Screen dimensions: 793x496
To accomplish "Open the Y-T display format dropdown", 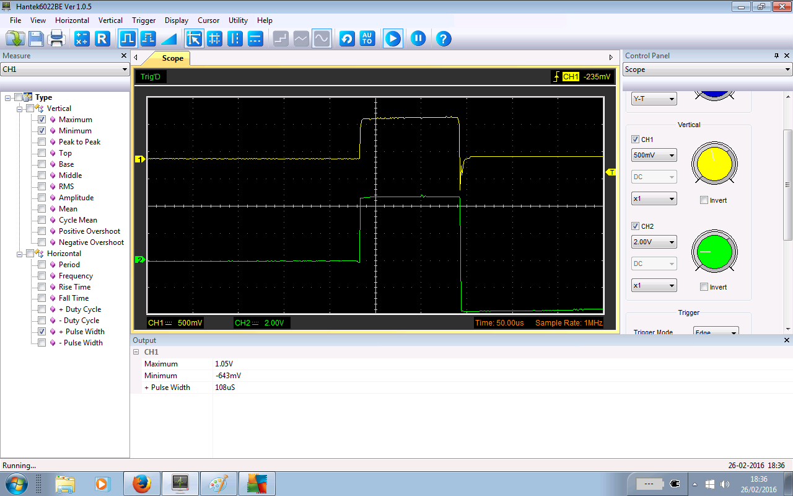I will click(654, 99).
